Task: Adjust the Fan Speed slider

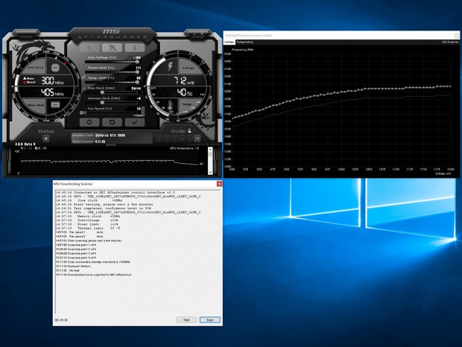Action: pyautogui.click(x=112, y=112)
